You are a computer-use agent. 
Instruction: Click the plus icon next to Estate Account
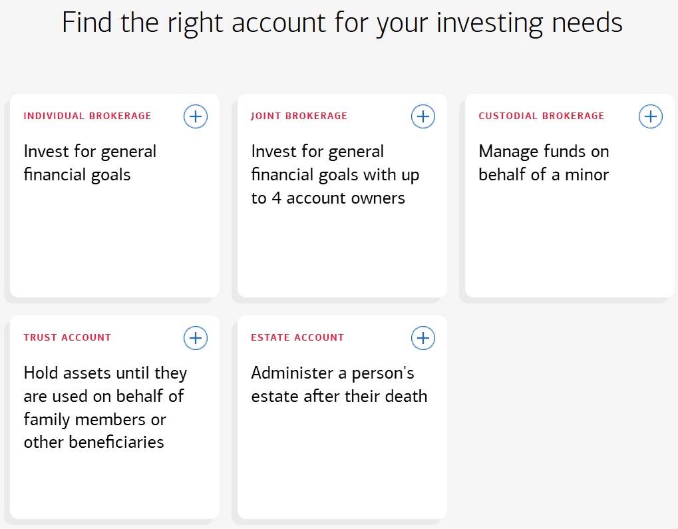[423, 337]
